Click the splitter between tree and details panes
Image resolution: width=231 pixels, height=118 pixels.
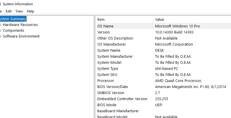(94, 67)
